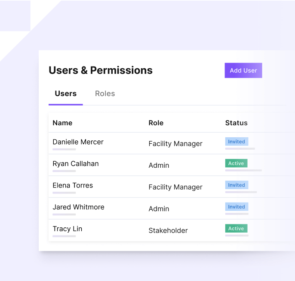Screen dimensions: 295x281
Task: Click the Add User button
Action: 243,71
